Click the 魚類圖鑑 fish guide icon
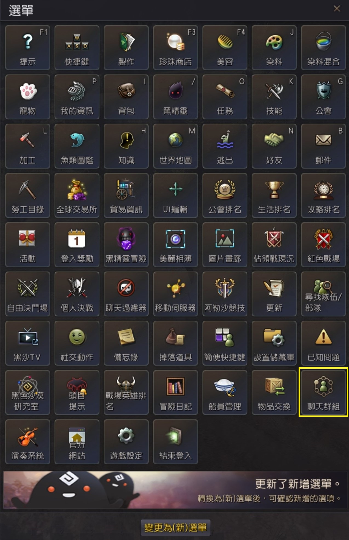The width and height of the screenshot is (349, 540). pos(77,146)
